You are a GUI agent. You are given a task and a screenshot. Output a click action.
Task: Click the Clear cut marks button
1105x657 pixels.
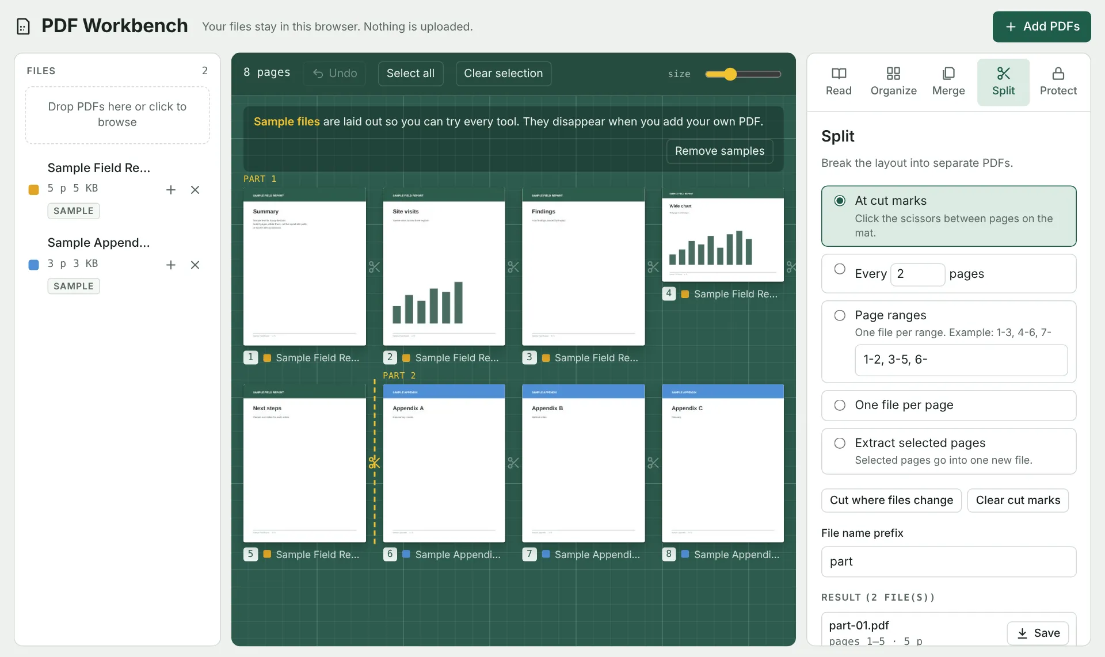pos(1018,501)
